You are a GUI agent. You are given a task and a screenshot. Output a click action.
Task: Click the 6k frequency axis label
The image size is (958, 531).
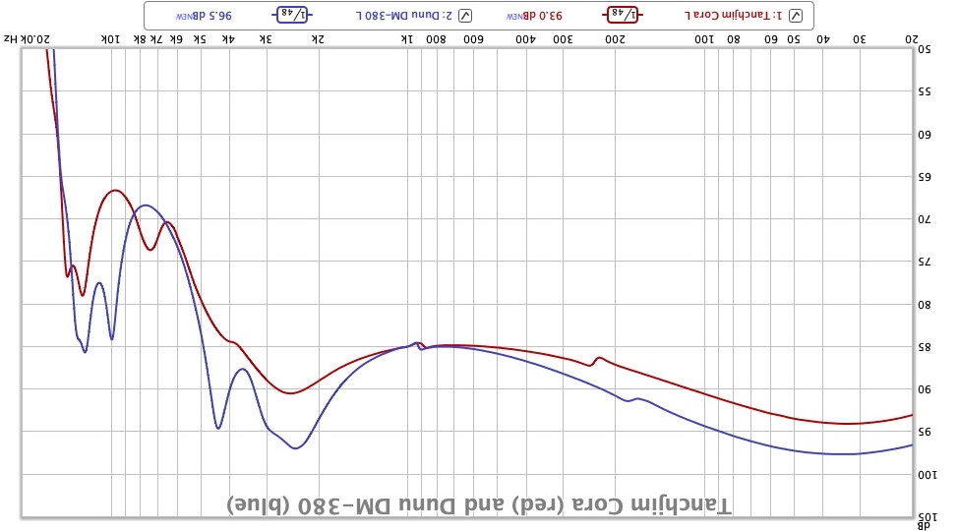point(176,39)
